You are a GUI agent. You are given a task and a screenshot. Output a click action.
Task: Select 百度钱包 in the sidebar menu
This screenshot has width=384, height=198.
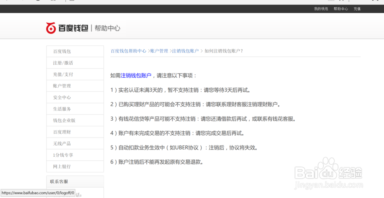point(75,52)
